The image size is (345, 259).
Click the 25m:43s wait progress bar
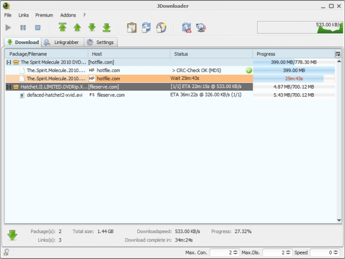coord(294,79)
